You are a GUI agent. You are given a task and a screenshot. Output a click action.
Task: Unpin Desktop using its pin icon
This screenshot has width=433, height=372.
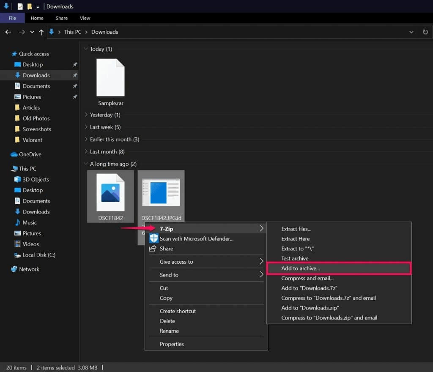click(x=75, y=64)
